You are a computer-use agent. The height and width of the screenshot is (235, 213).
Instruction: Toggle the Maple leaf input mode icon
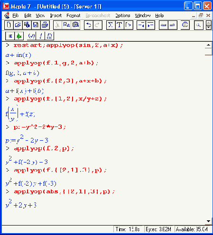click(19, 36)
